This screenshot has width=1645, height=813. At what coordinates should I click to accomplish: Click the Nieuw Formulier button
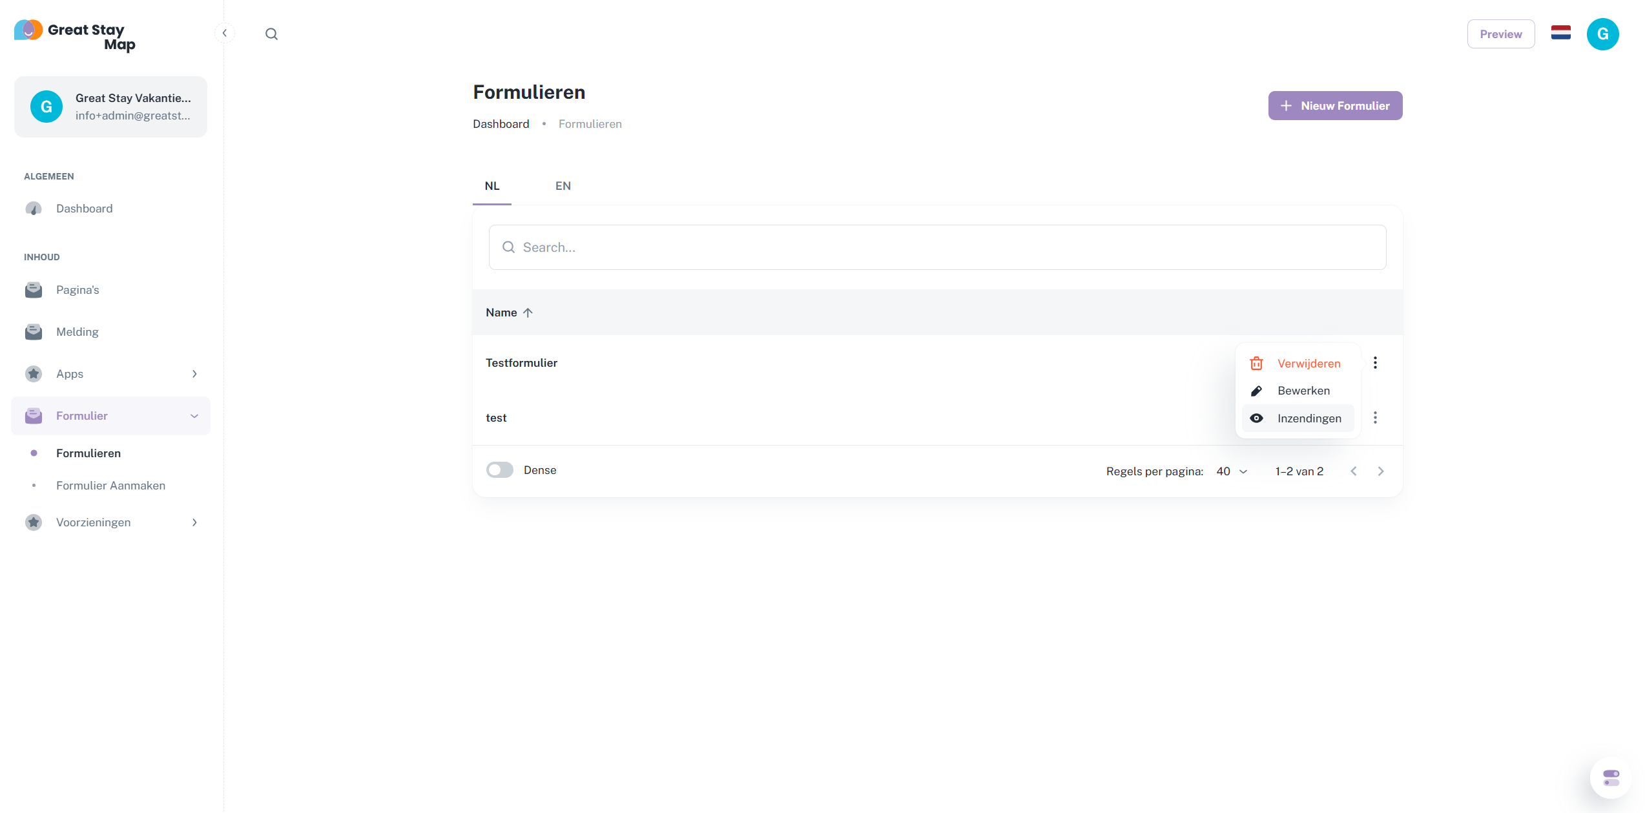click(x=1334, y=106)
